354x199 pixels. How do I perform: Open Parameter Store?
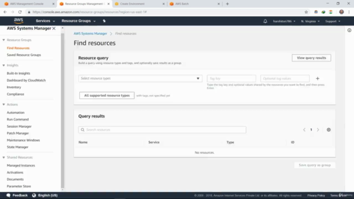click(x=19, y=186)
